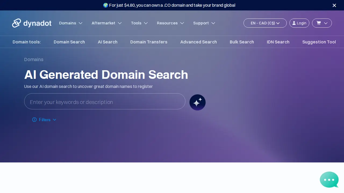Change language and currency EN - CAD
The image size is (344, 193).
tap(265, 23)
